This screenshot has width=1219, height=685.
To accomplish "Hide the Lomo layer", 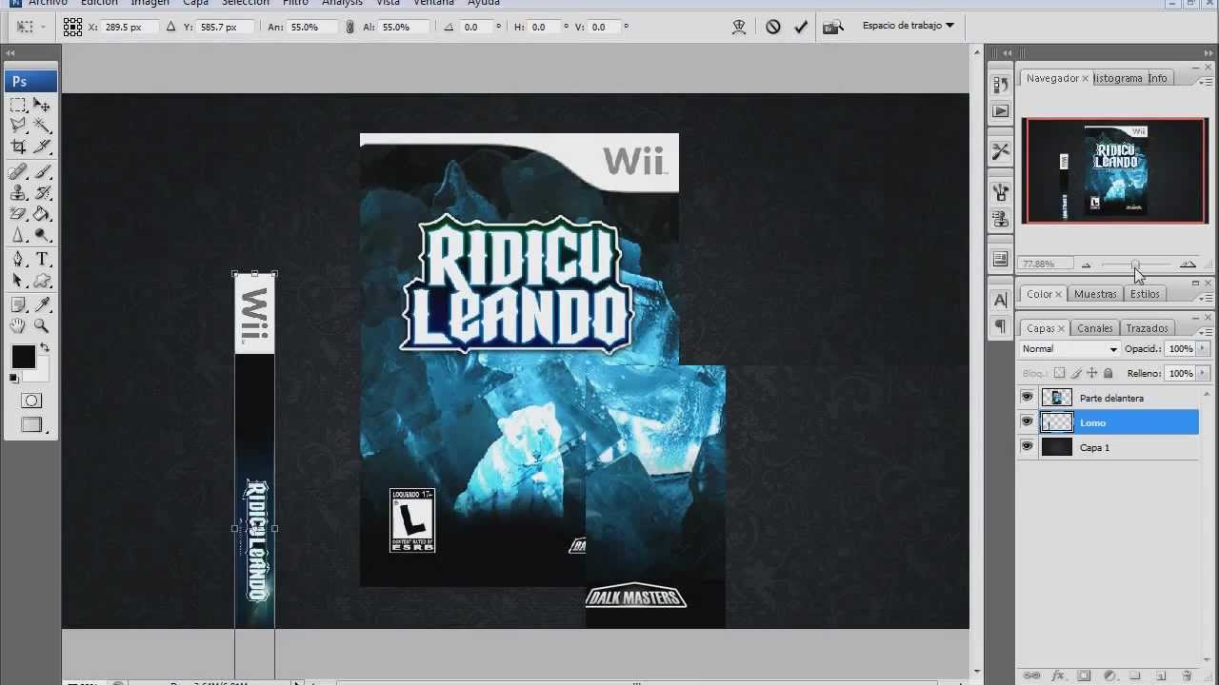I will coord(1027,422).
